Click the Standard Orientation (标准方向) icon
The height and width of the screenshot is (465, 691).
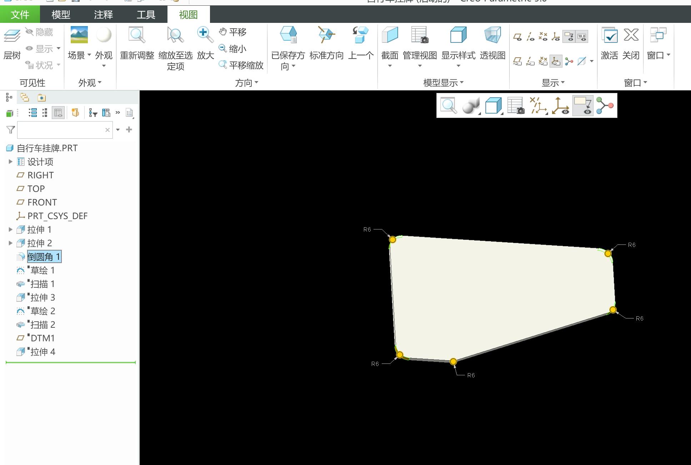326,35
